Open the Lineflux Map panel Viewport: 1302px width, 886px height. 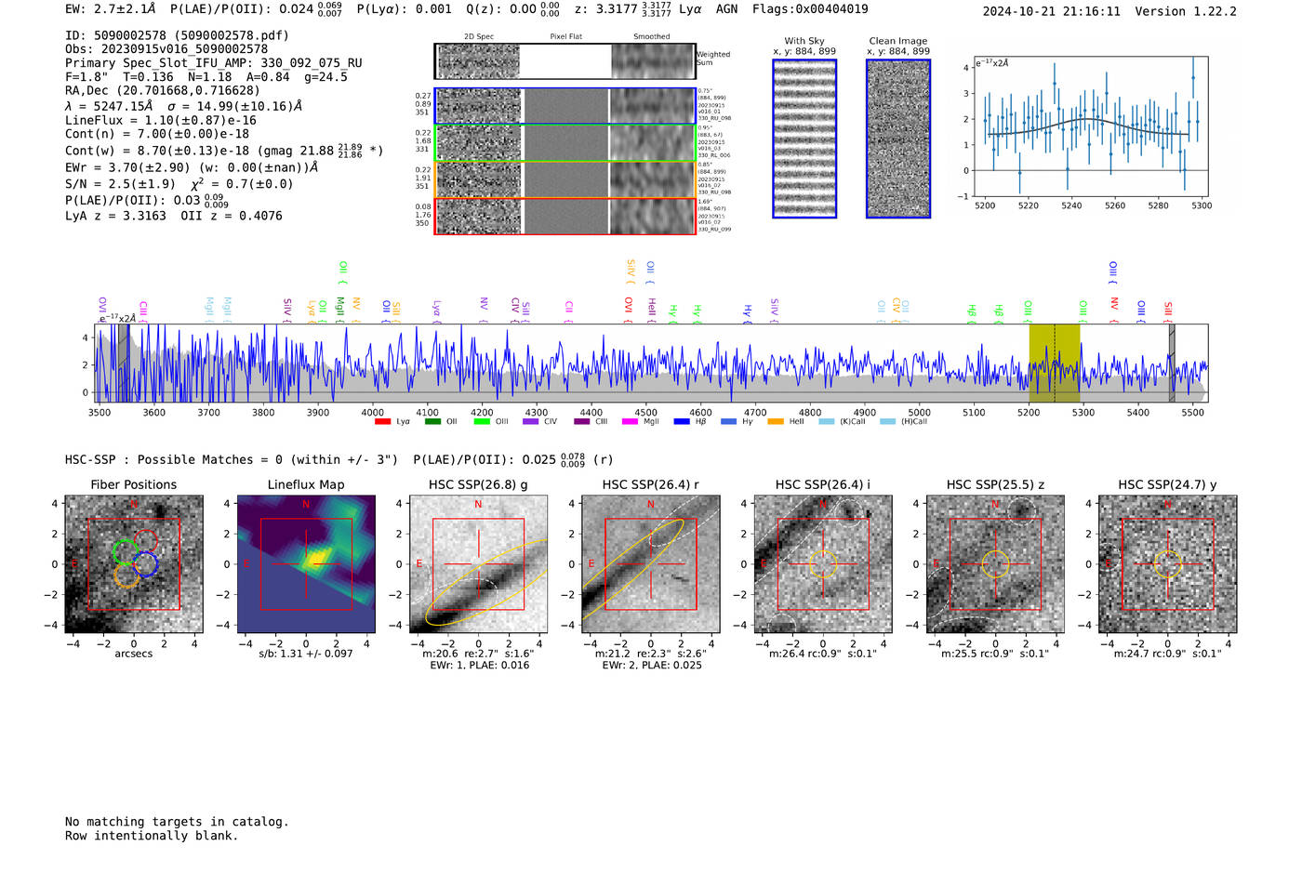(x=306, y=564)
